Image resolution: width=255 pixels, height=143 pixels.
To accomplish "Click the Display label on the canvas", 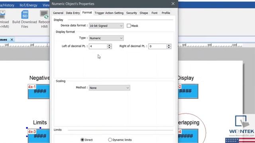I will 186,78.
